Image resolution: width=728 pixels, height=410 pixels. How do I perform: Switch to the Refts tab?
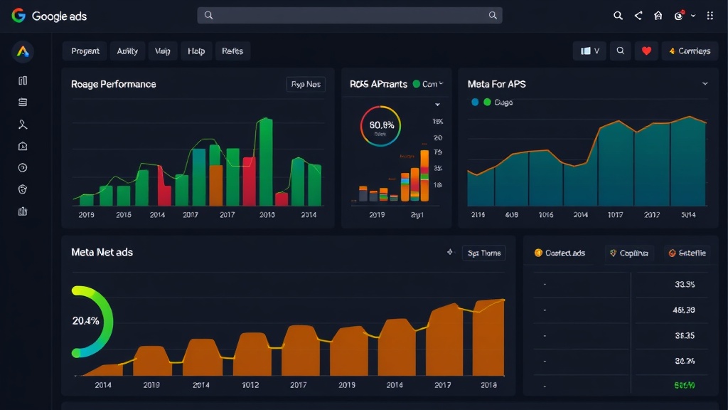pyautogui.click(x=232, y=51)
